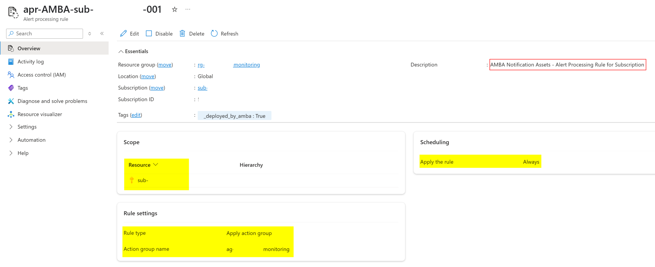Click the action group name monitoring value
The height and width of the screenshot is (267, 655).
tap(258, 249)
